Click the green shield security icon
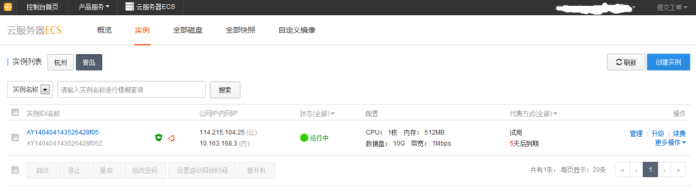The height and width of the screenshot is (195, 696). (x=158, y=138)
